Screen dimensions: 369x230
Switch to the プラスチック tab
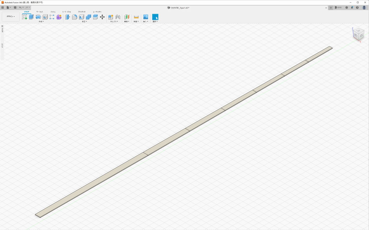[82, 12]
